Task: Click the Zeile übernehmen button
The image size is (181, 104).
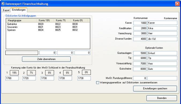Action: click(46, 59)
